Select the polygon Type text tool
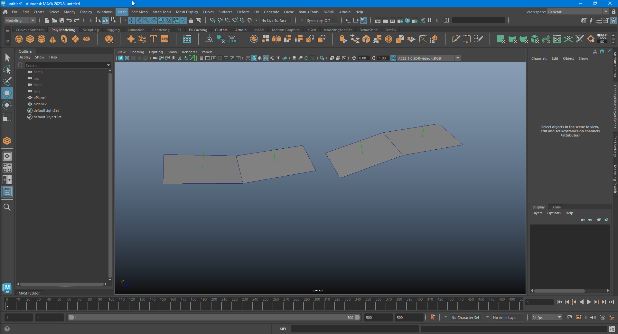The width and height of the screenshot is (618, 334). click(x=154, y=39)
